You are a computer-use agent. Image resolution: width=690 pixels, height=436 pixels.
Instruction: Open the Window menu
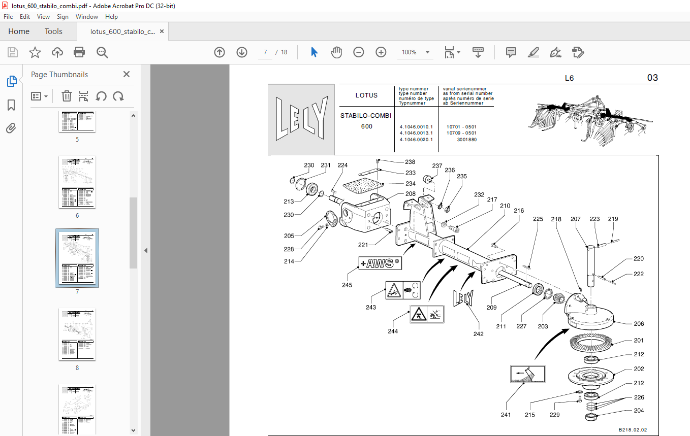pos(87,17)
